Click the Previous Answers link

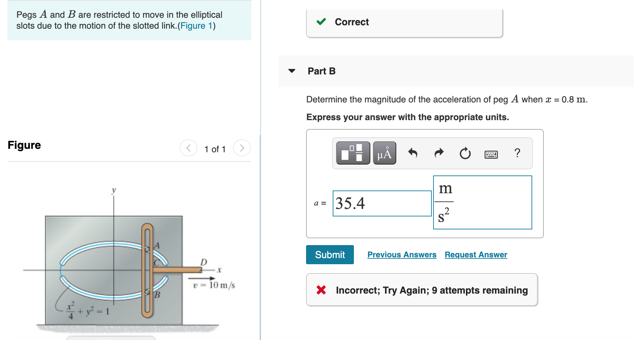pos(402,254)
